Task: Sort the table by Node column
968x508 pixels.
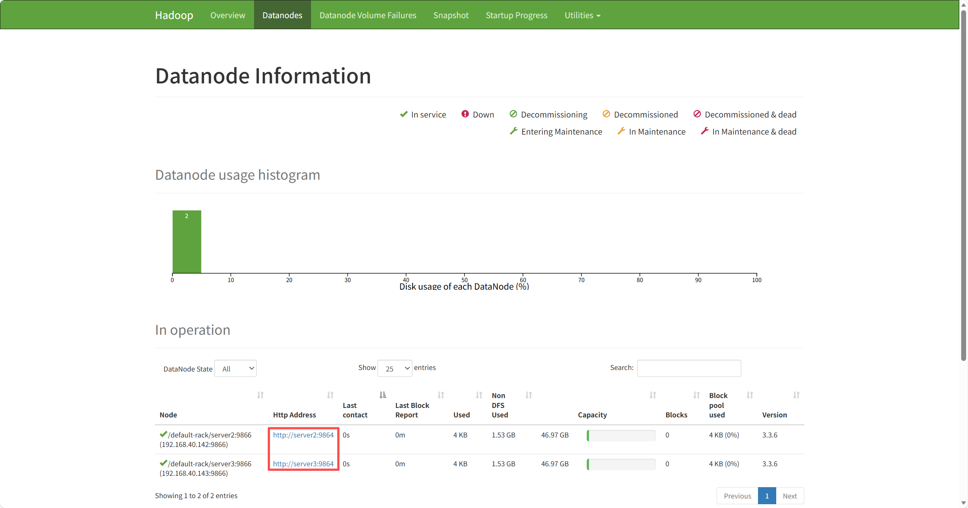Action: 260,395
